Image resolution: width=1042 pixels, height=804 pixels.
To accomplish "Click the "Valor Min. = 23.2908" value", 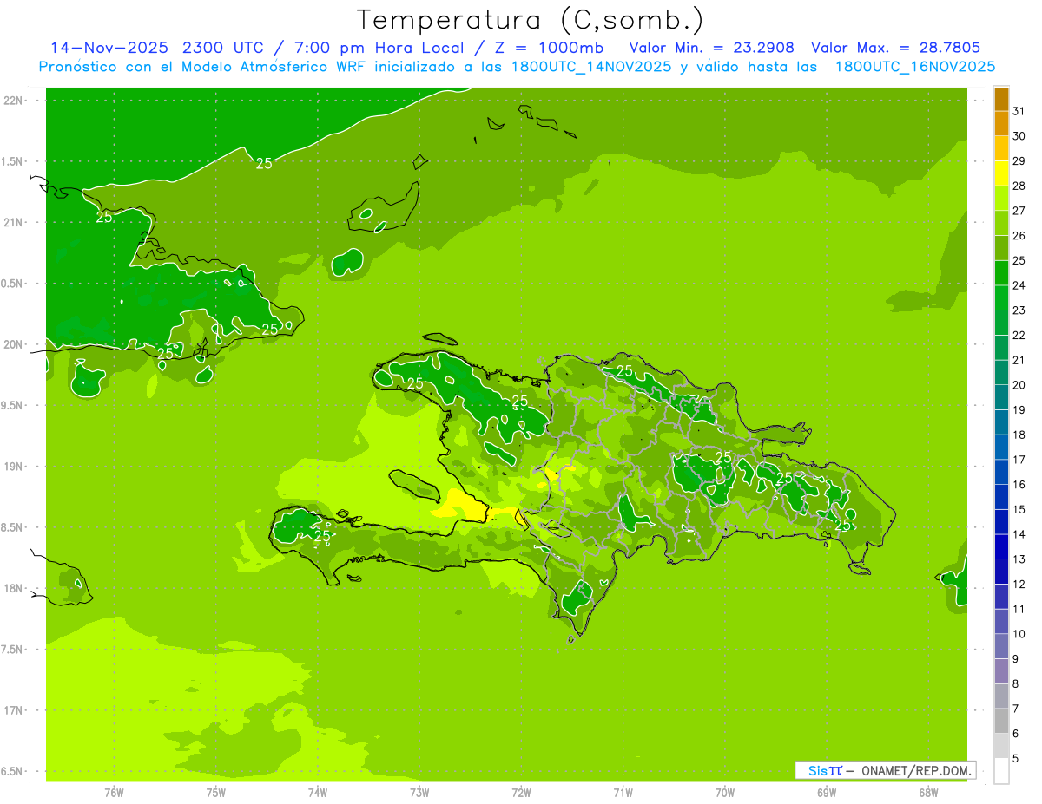I will click(712, 48).
